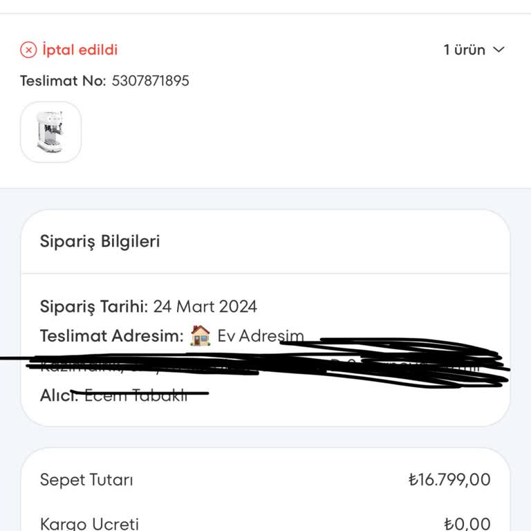Click the Sipariş Bilgileri section header
531x531 pixels.
[x=100, y=241]
